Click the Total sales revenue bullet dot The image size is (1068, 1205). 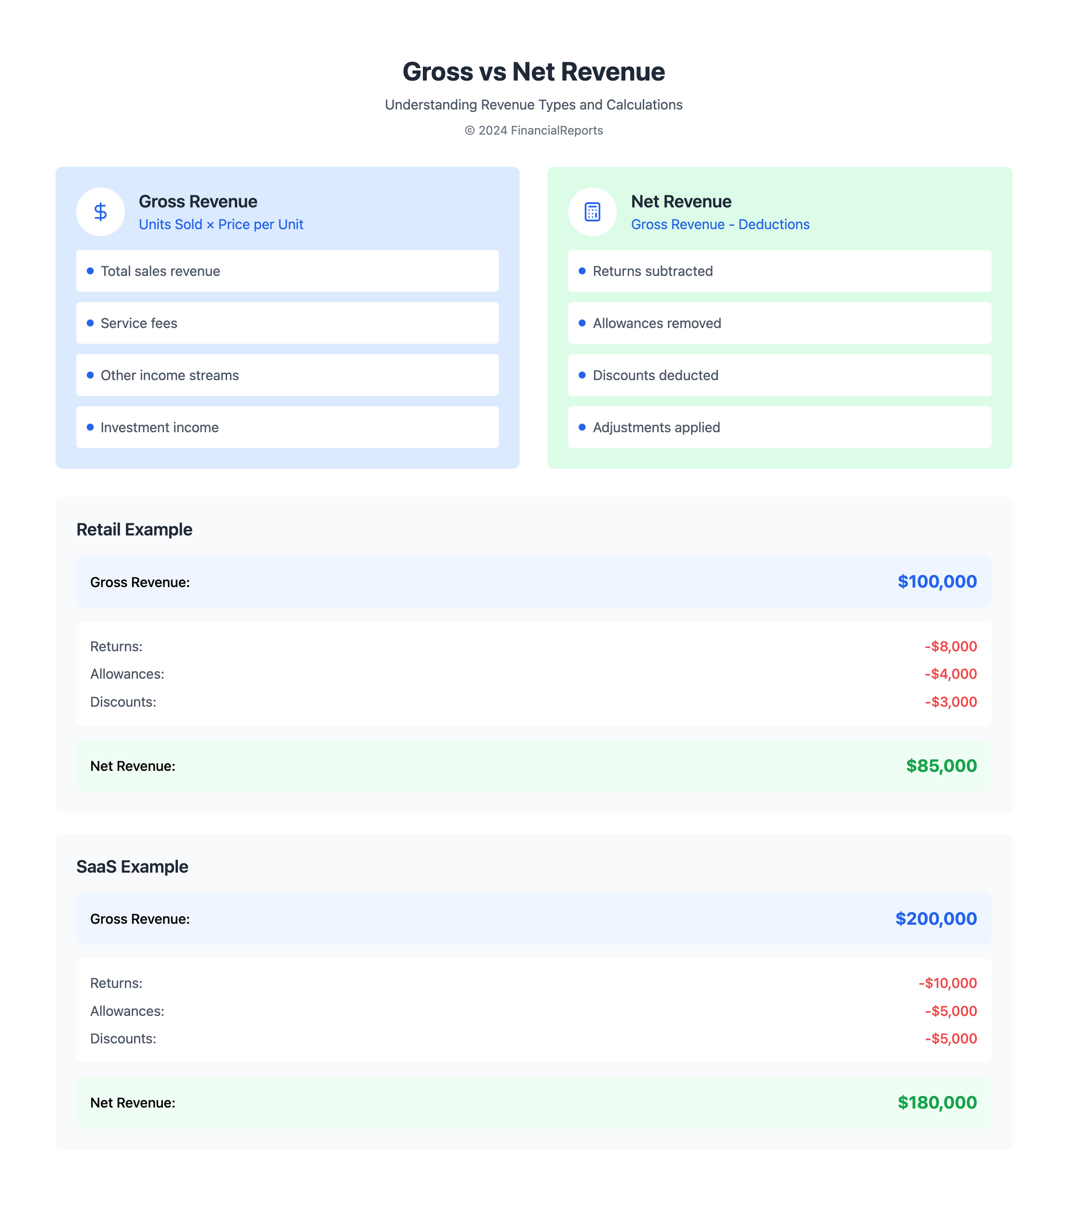coord(90,271)
